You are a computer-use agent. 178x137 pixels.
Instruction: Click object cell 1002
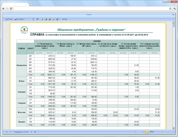(x=31, y=112)
